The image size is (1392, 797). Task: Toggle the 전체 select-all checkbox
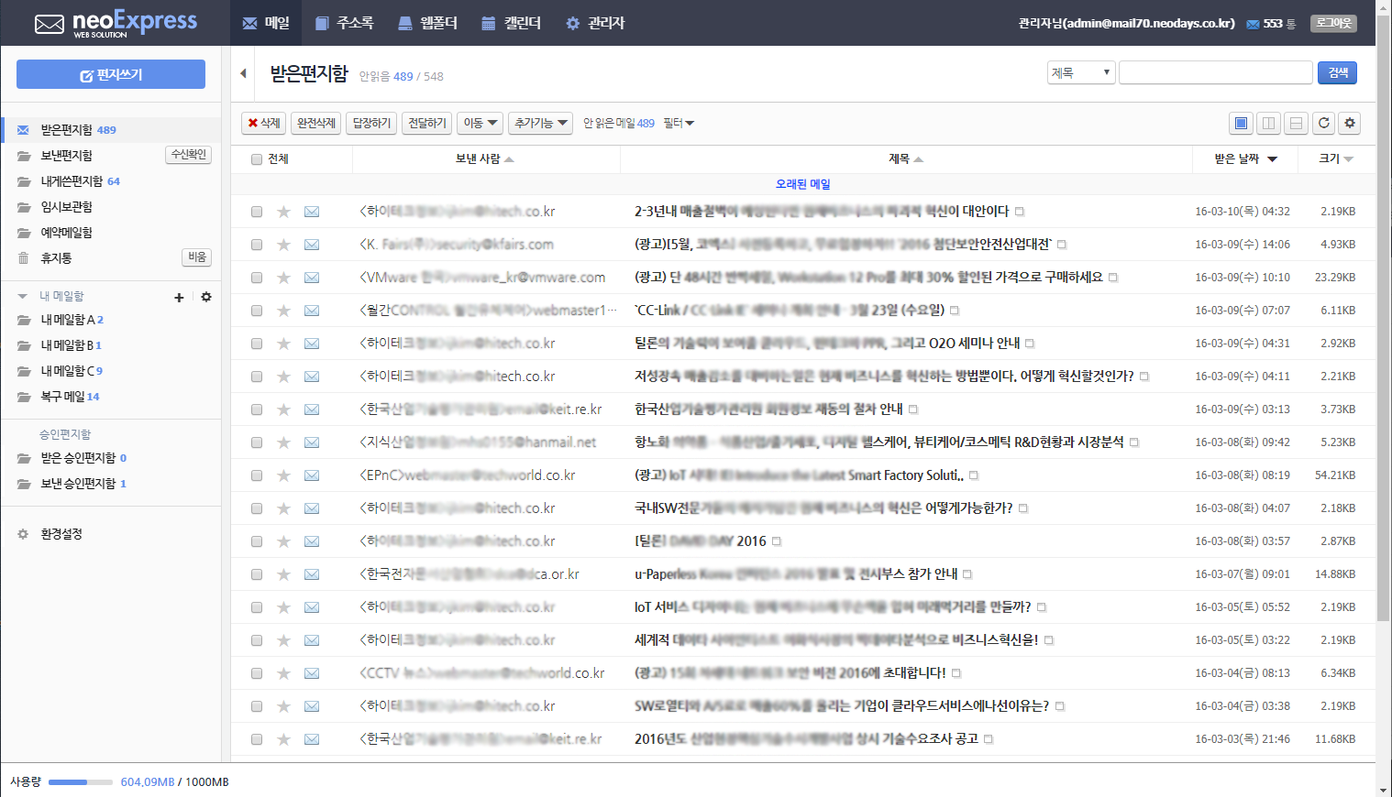(x=257, y=159)
